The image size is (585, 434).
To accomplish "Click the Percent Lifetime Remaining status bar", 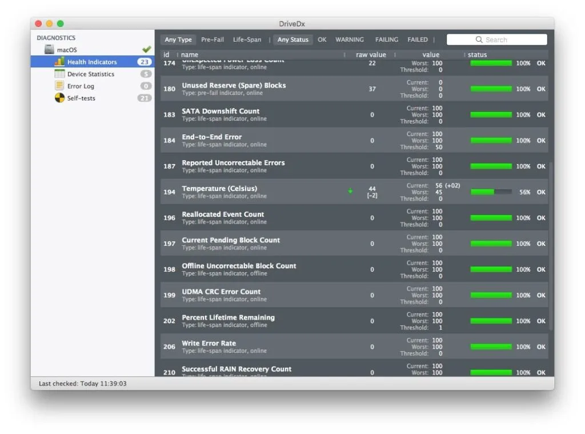I will click(x=491, y=321).
